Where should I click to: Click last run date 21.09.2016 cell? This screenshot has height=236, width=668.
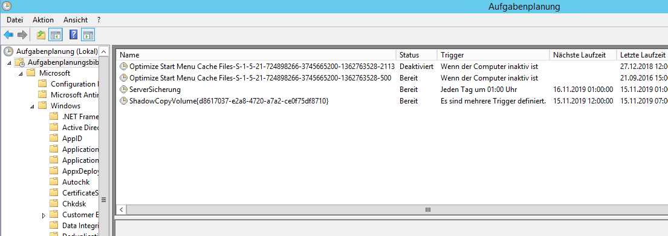(x=644, y=78)
